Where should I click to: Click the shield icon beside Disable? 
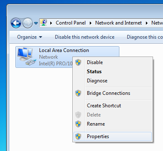pos(78,62)
